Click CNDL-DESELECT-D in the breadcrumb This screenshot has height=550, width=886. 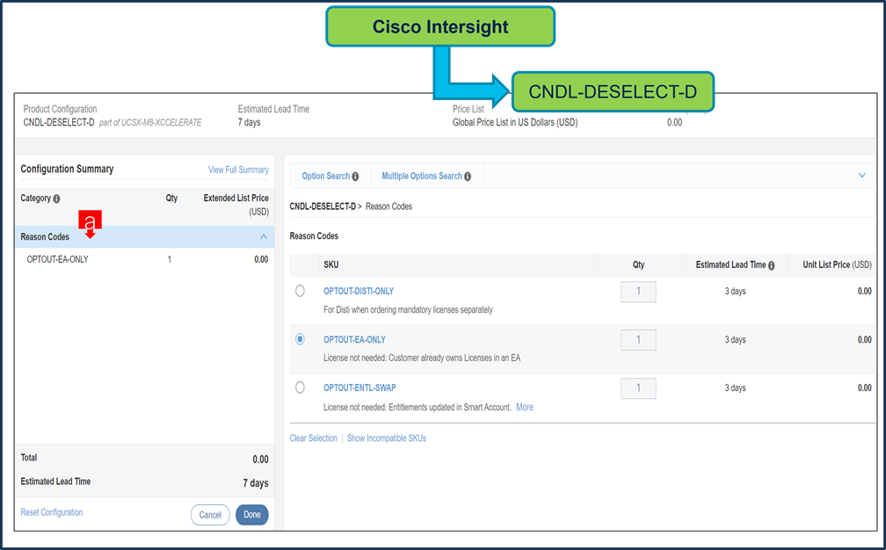(323, 206)
